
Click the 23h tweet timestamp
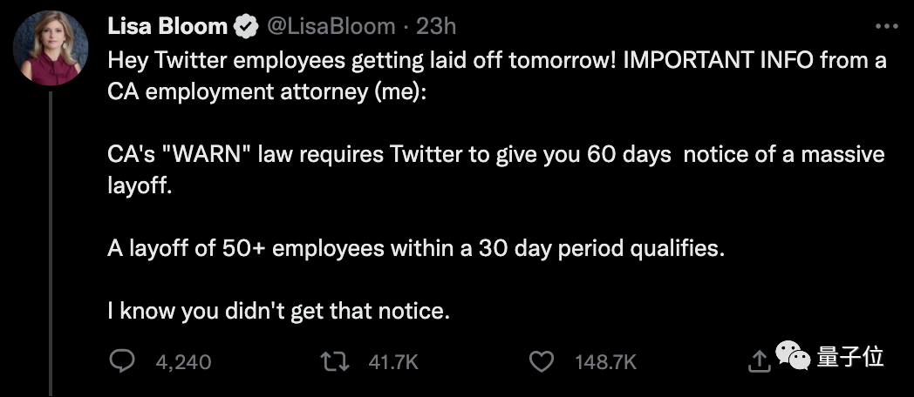point(436,27)
